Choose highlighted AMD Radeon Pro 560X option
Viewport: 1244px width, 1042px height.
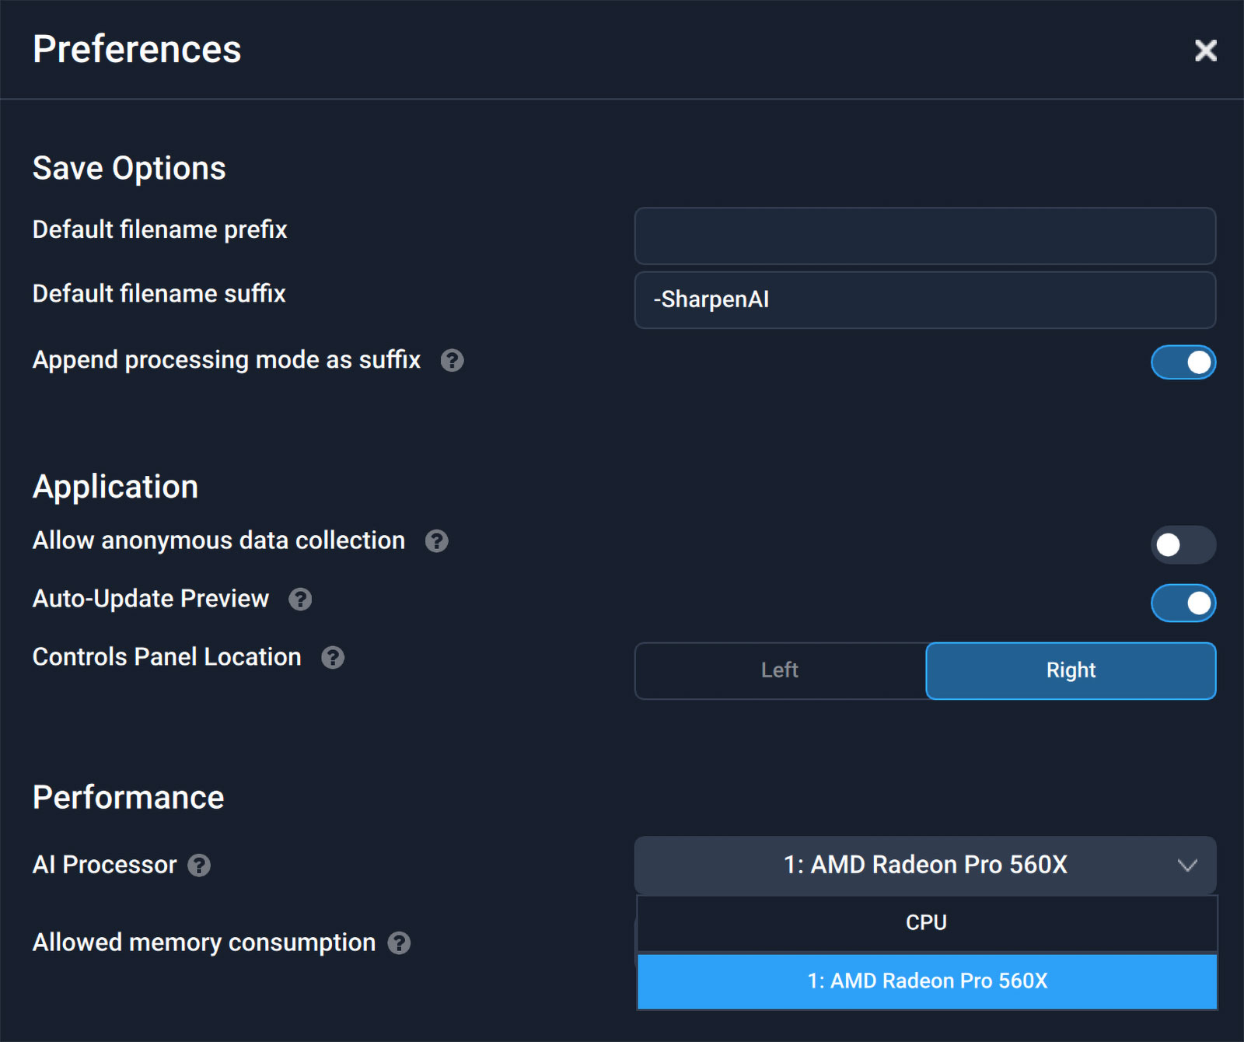point(926,981)
